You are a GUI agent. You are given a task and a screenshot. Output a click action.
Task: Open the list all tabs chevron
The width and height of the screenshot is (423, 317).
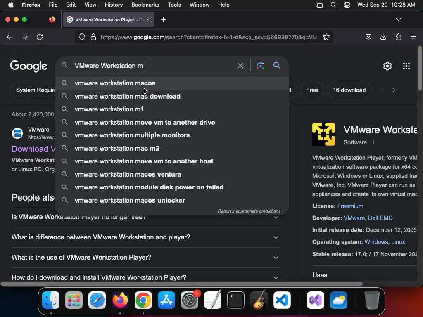(x=398, y=19)
